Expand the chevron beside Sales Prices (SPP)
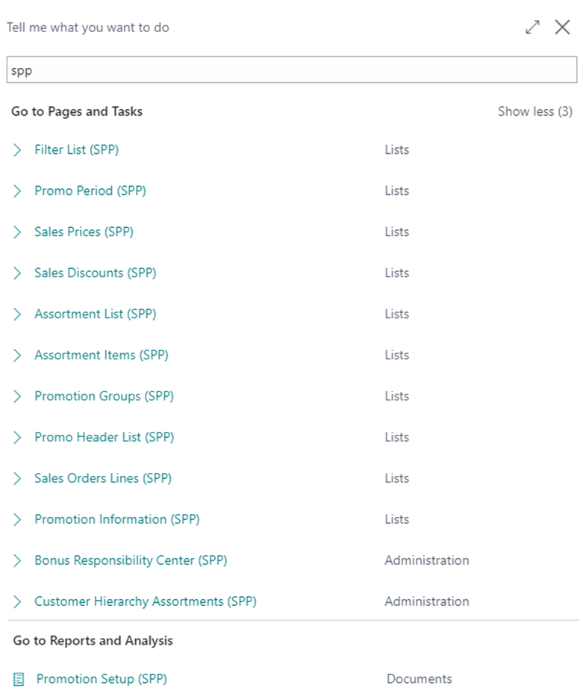This screenshot has width=583, height=700. 18,232
